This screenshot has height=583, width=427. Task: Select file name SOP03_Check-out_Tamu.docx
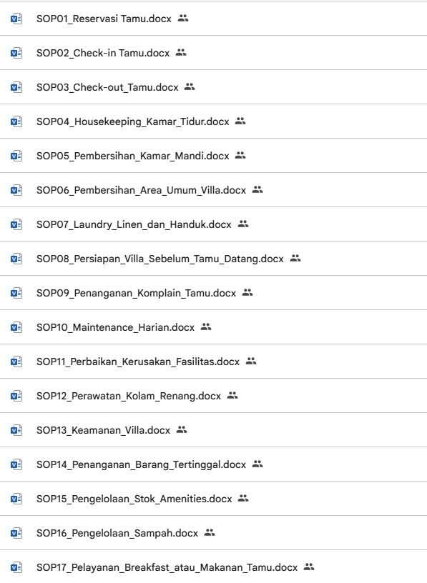pos(107,87)
